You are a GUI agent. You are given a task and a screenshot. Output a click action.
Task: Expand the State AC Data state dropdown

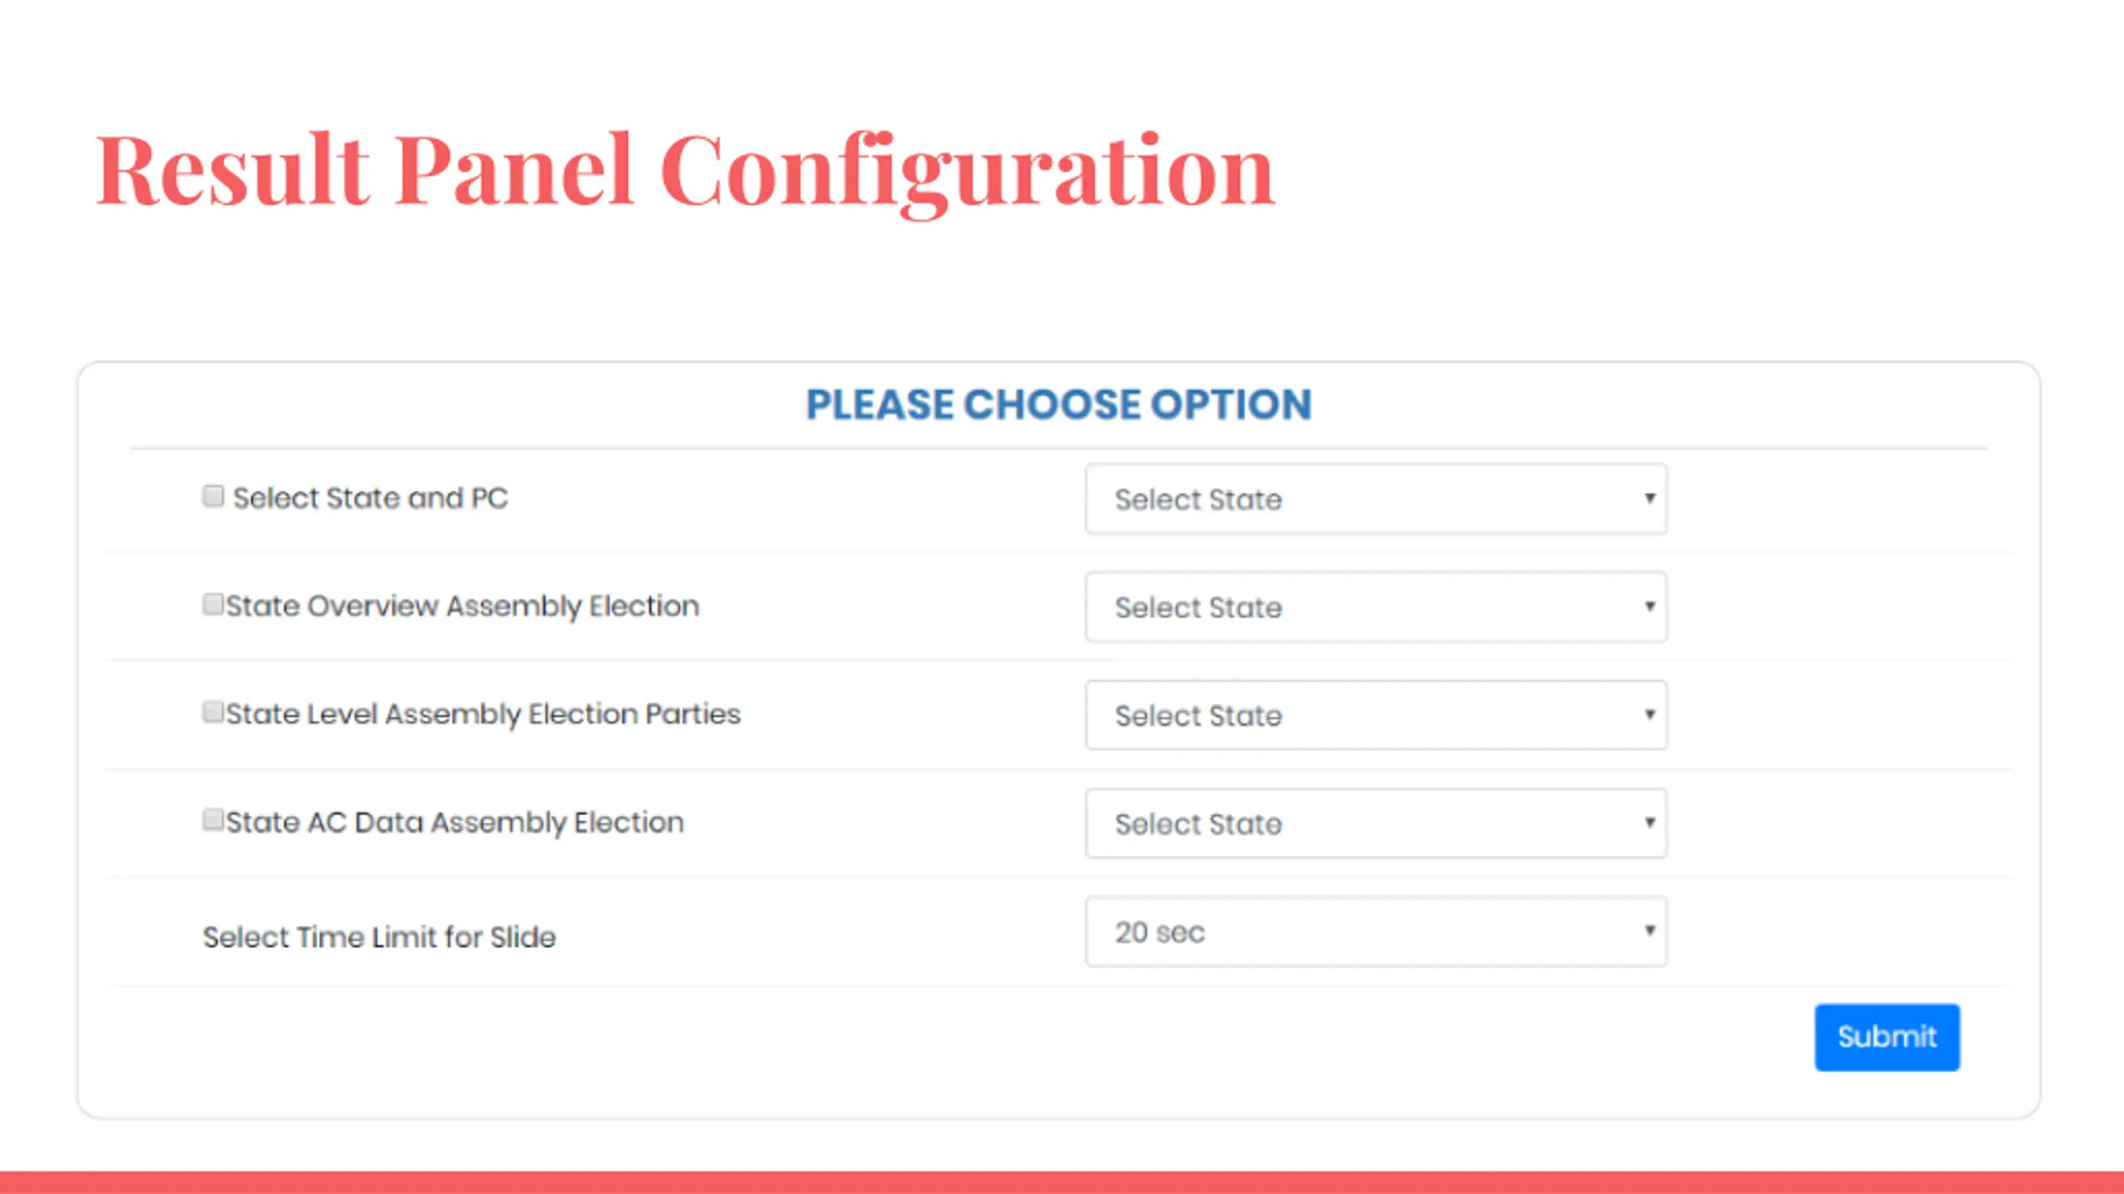[1376, 823]
